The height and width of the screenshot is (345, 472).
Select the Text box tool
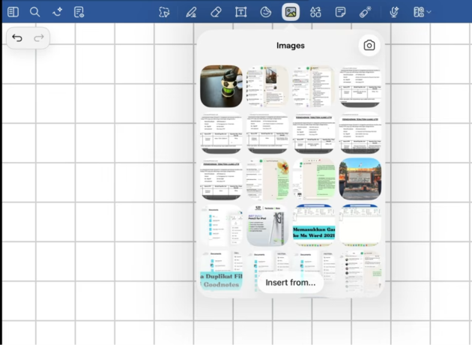click(x=240, y=12)
